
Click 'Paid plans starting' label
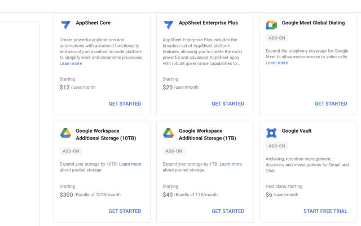pyautogui.click(x=284, y=186)
